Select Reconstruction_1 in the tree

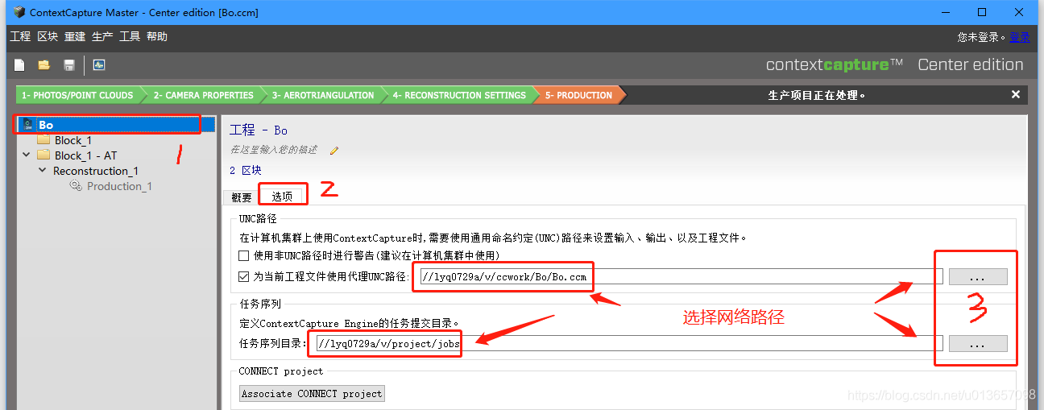click(96, 171)
